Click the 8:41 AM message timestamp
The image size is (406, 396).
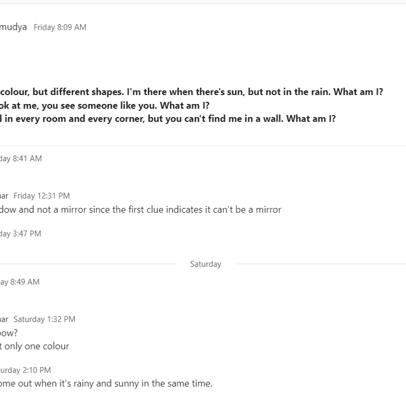point(21,158)
